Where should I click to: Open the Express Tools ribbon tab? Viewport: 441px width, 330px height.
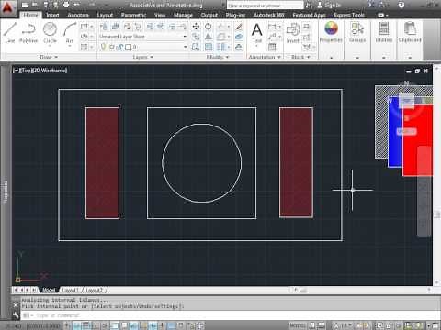pyautogui.click(x=349, y=15)
